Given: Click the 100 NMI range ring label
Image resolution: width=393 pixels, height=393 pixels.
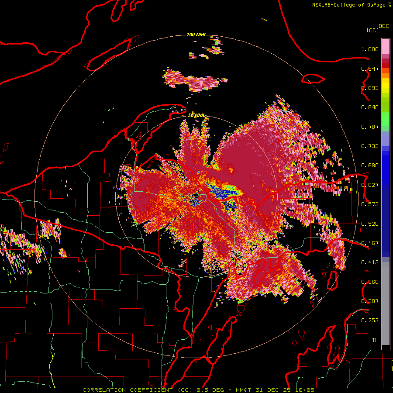Looking at the screenshot, I should pyautogui.click(x=196, y=34).
